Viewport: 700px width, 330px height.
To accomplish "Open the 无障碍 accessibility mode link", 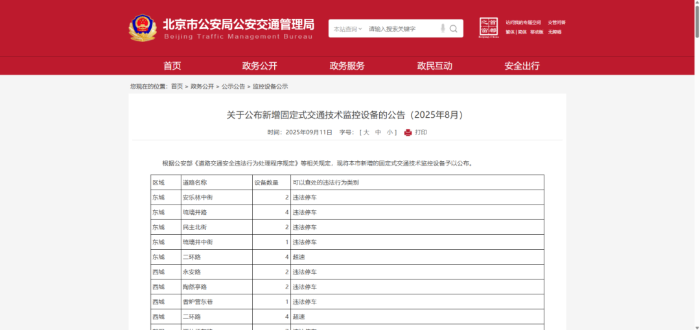I will pyautogui.click(x=555, y=32).
